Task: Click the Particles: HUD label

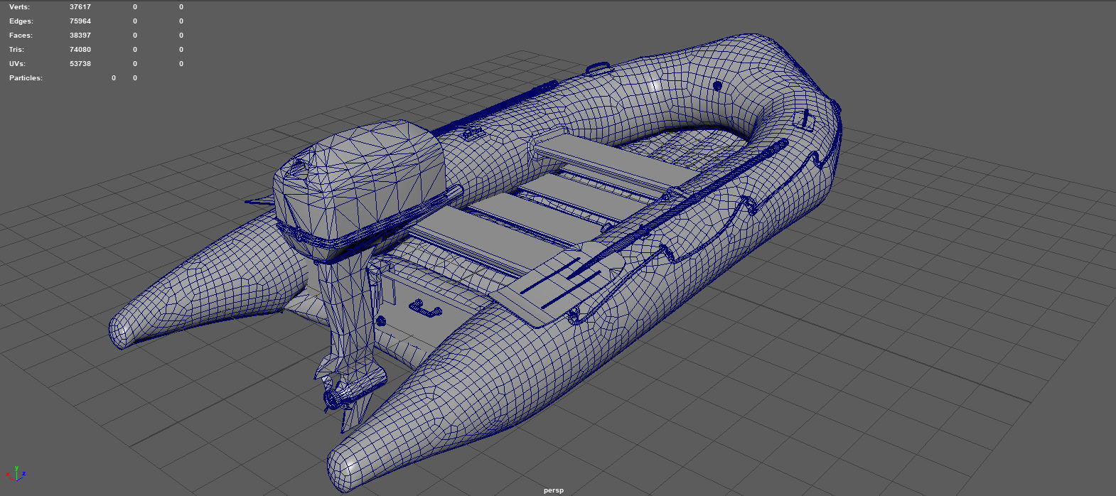Action: 26,77
